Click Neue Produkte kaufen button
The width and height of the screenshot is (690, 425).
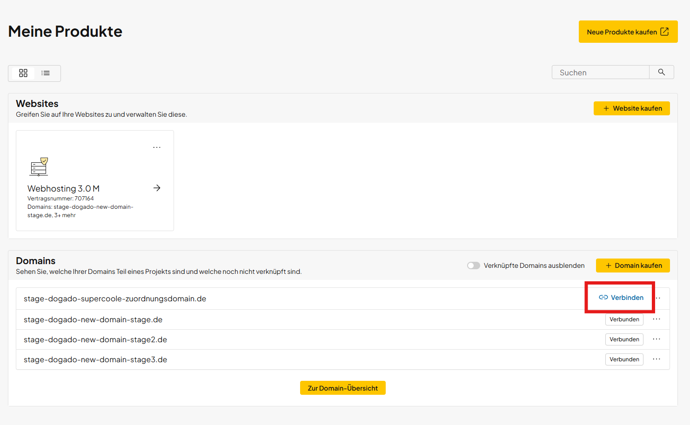[628, 32]
